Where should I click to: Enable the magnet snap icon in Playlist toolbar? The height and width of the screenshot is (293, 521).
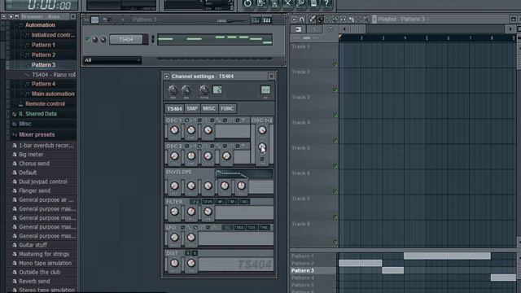(302, 20)
